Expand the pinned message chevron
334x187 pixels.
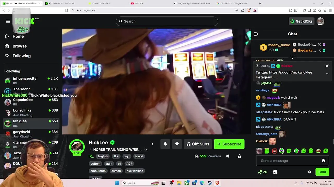(x=327, y=74)
